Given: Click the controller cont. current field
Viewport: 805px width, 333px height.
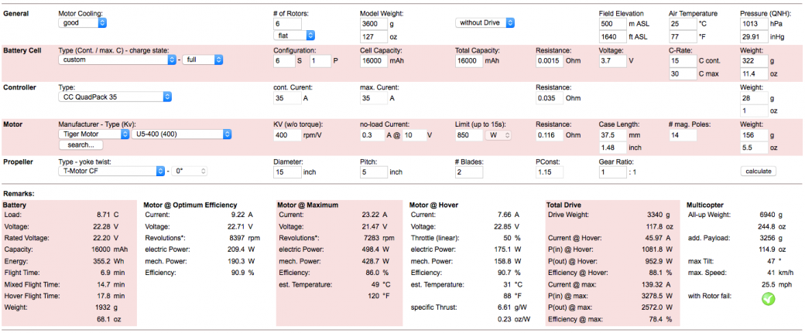Looking at the screenshot, I should click(287, 98).
